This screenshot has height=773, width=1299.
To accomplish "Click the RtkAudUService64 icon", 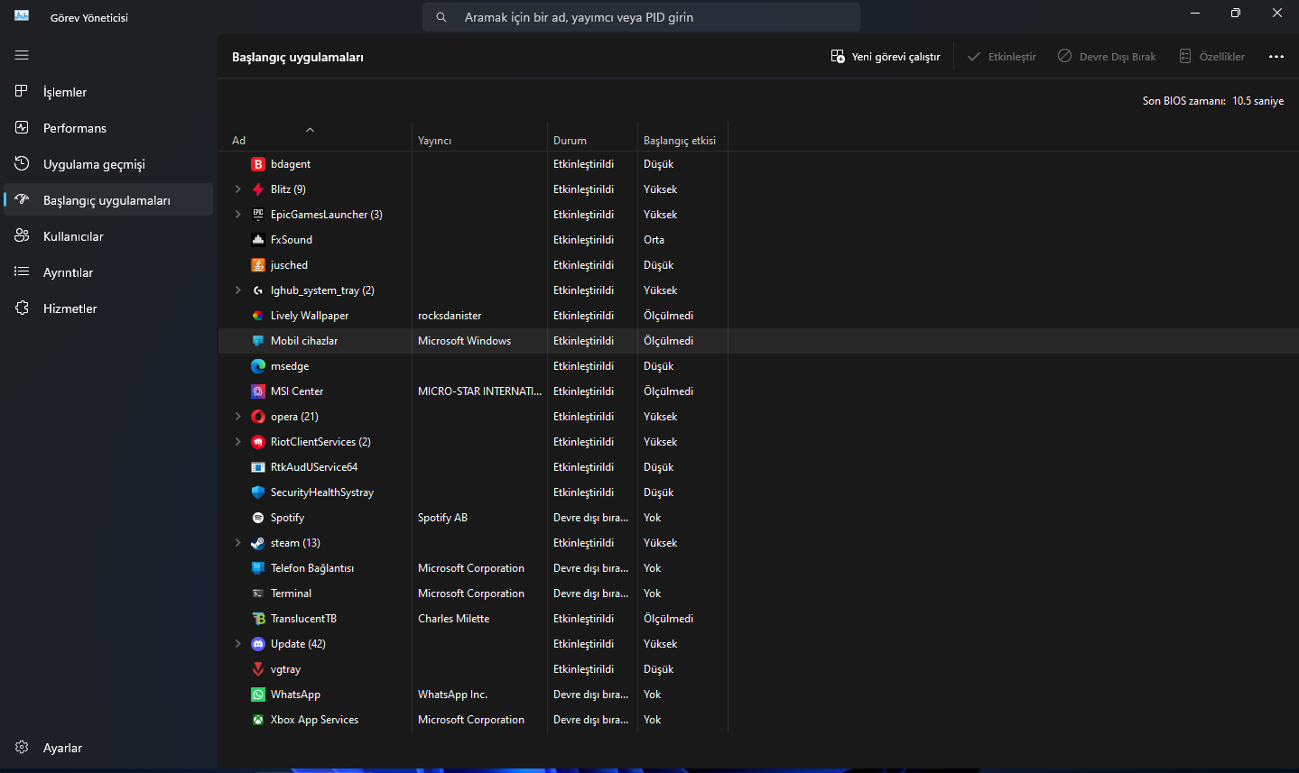I will point(258,467).
